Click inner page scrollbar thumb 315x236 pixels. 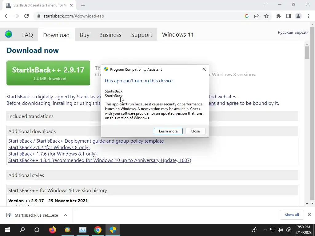pyautogui.click(x=307, y=53)
